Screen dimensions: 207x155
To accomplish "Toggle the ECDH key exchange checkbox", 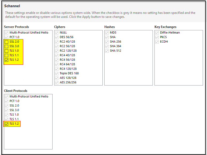I will [157, 42].
